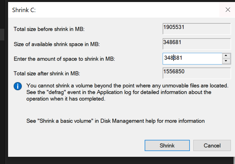Click the "Total size before shrink in MB" label
The image size is (235, 164).
coord(49,29)
